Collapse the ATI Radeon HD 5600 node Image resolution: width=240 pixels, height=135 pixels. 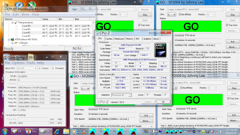(x=9, y=39)
